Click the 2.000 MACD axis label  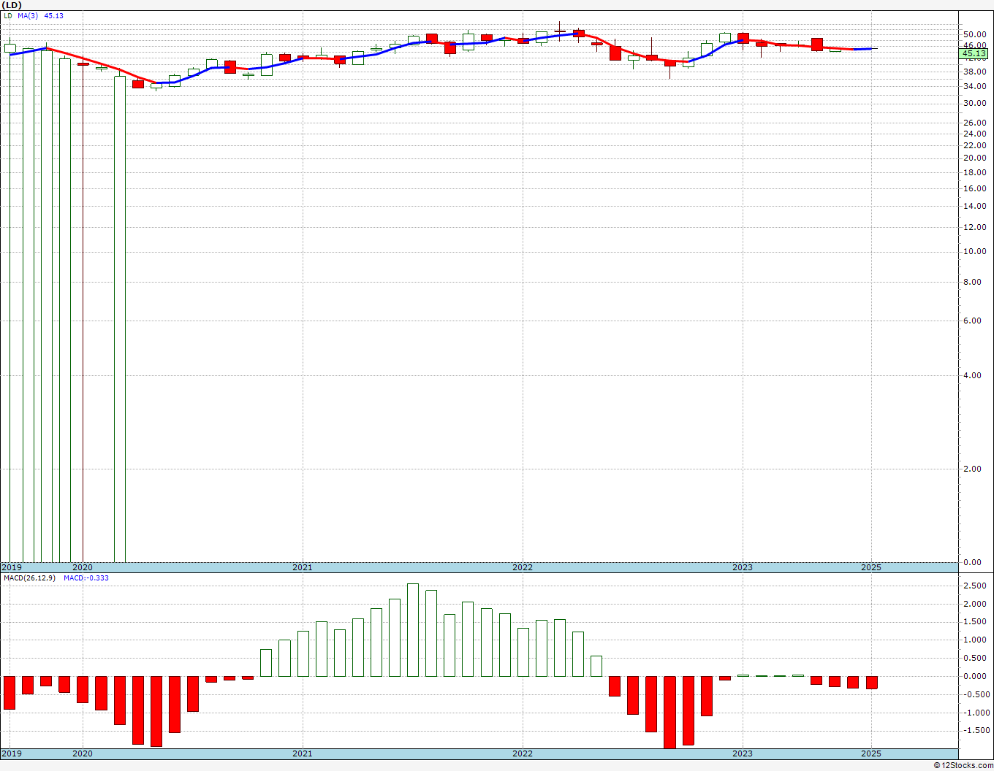coord(976,604)
